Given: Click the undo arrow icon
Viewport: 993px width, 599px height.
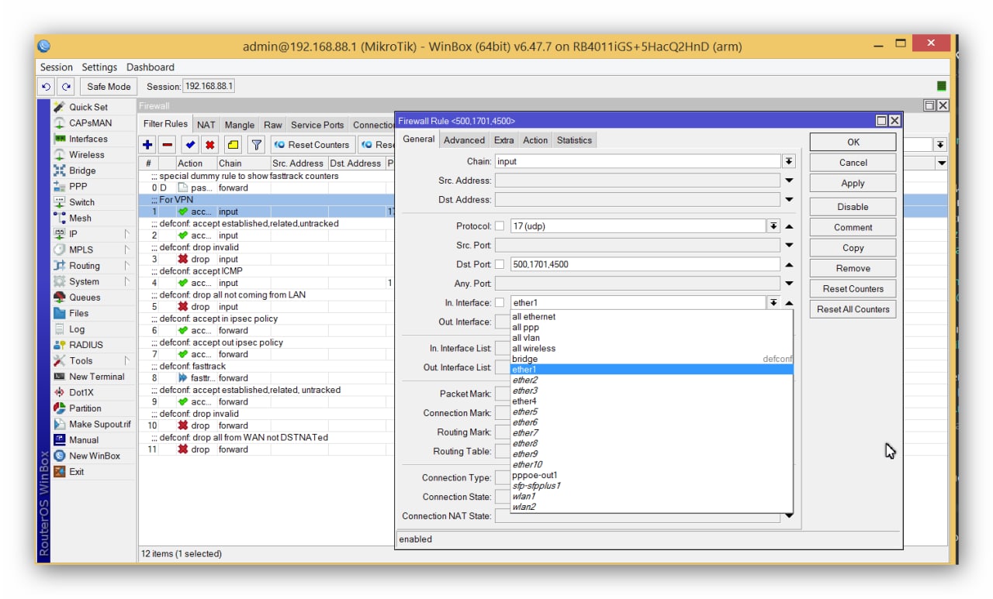Looking at the screenshot, I should pos(47,87).
